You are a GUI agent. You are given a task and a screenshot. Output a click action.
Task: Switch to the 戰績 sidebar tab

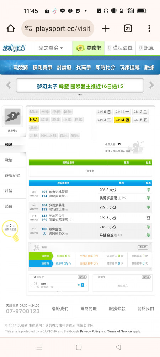click(x=13, y=160)
